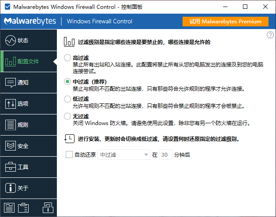Go to the 选项 options page
Screen dimensions: 276x217
pyautogui.click(x=29, y=104)
